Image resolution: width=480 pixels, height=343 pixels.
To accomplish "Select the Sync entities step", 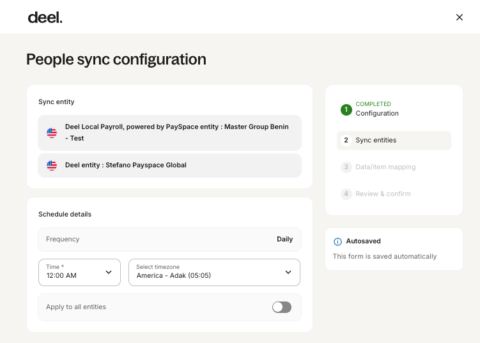I will click(394, 141).
